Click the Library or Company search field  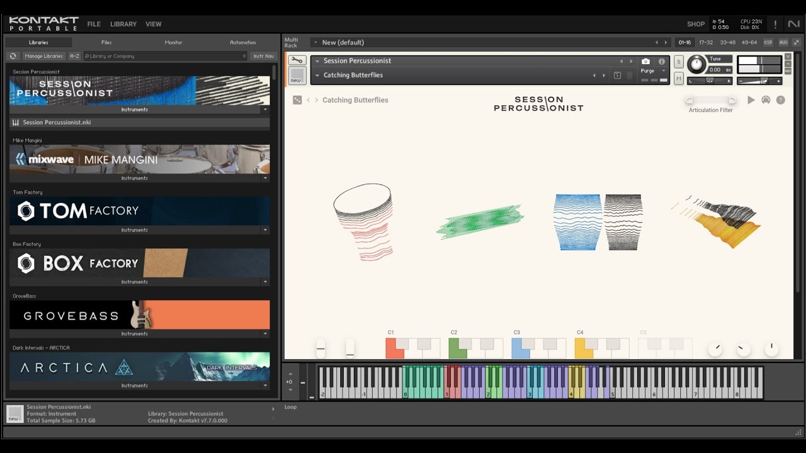click(166, 56)
